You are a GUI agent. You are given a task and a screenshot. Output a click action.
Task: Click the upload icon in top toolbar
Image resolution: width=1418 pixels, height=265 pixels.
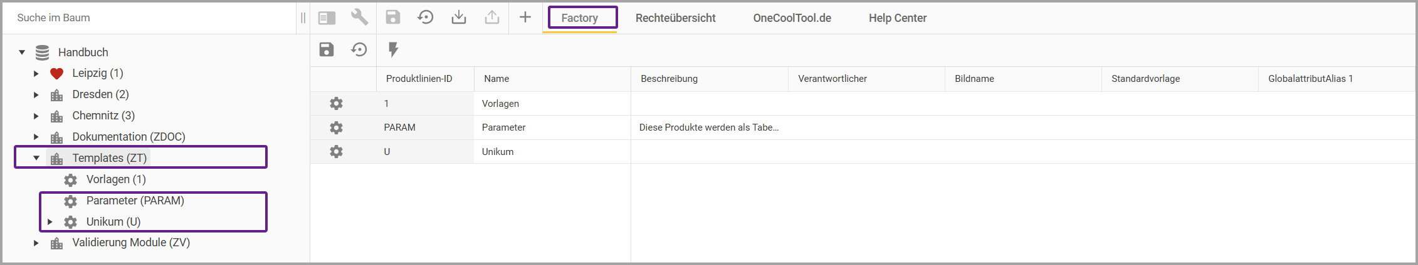(492, 17)
